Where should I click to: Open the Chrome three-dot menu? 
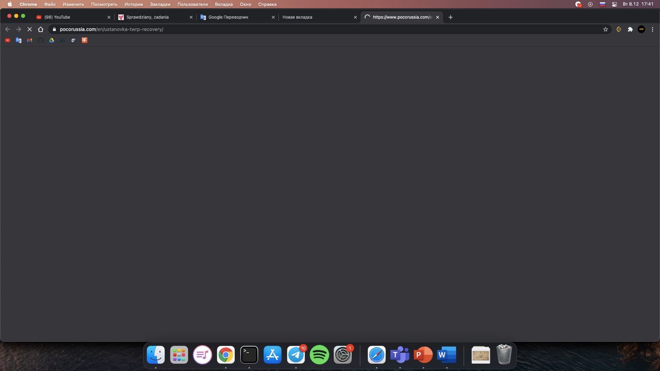[x=653, y=29]
